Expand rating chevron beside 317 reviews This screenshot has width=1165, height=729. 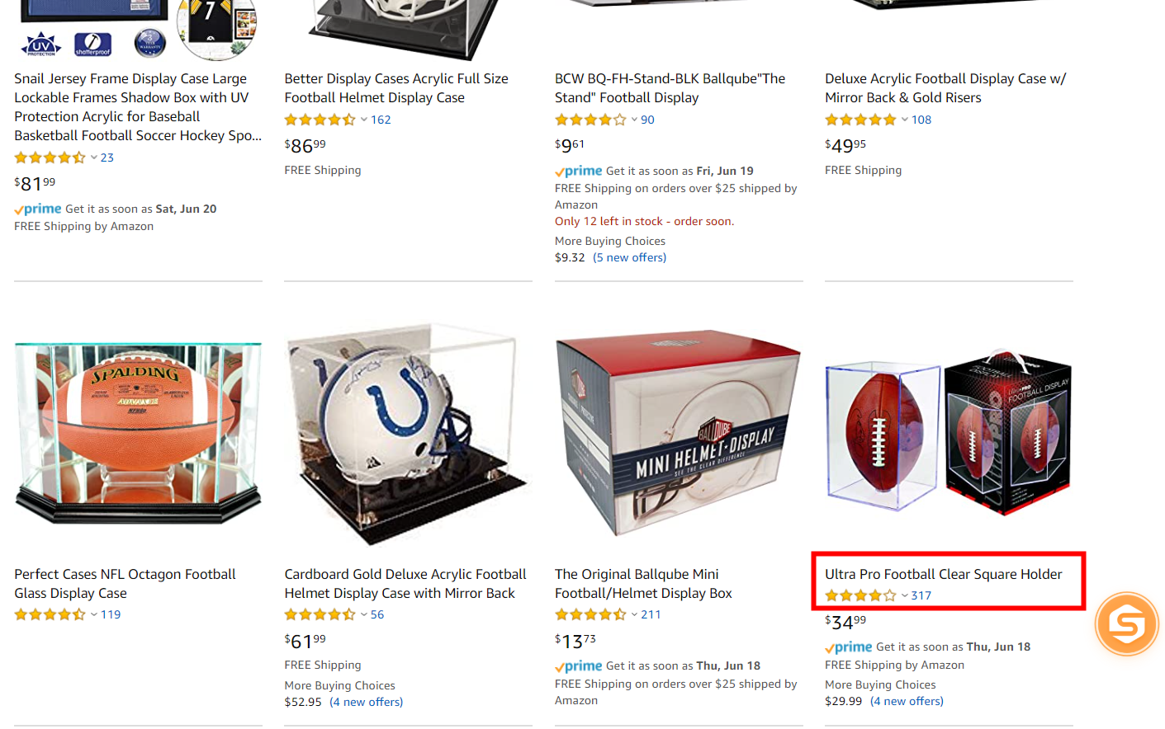[x=905, y=595]
